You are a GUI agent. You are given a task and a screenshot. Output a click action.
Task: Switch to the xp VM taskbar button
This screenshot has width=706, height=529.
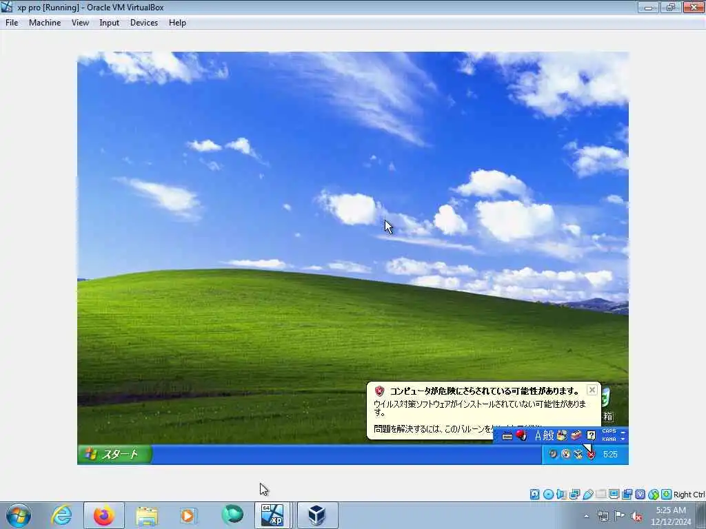[273, 515]
